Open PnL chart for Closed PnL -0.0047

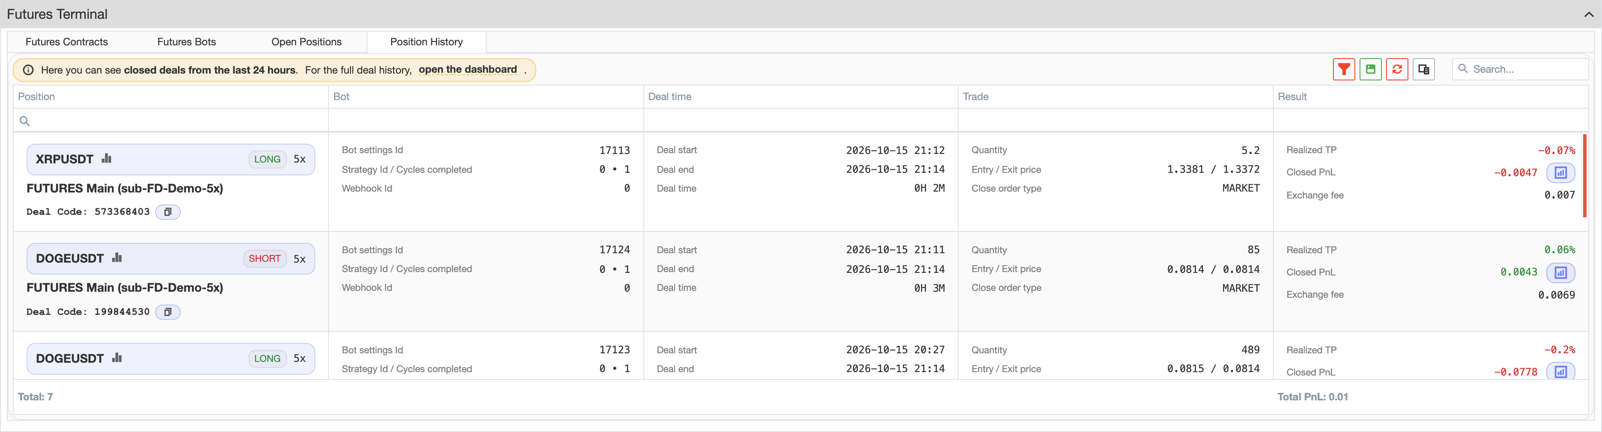coord(1561,172)
